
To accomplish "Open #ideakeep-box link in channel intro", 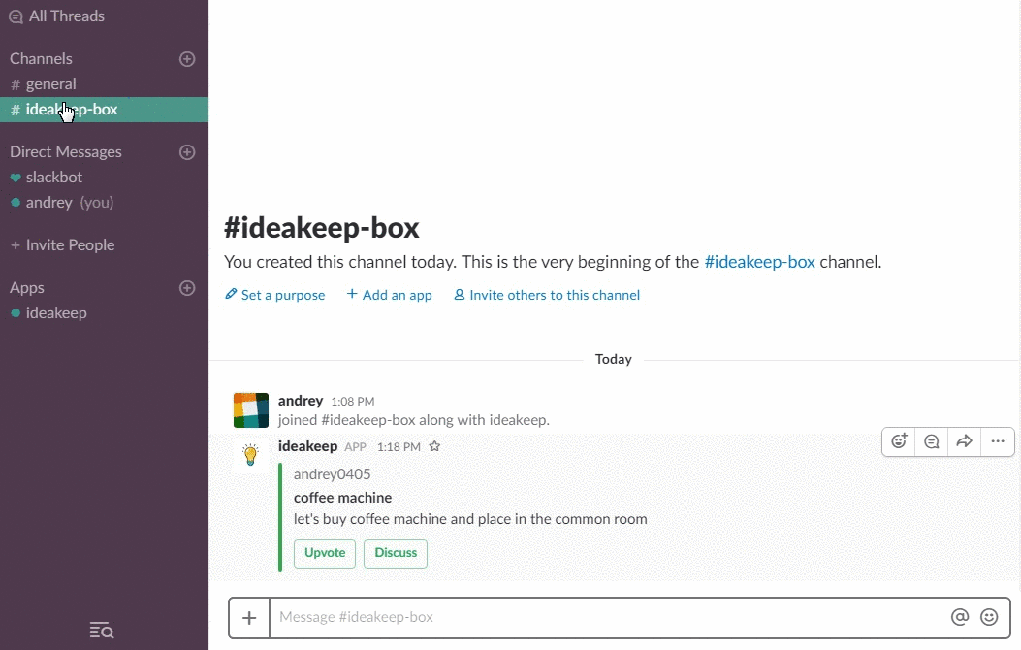I will click(760, 262).
